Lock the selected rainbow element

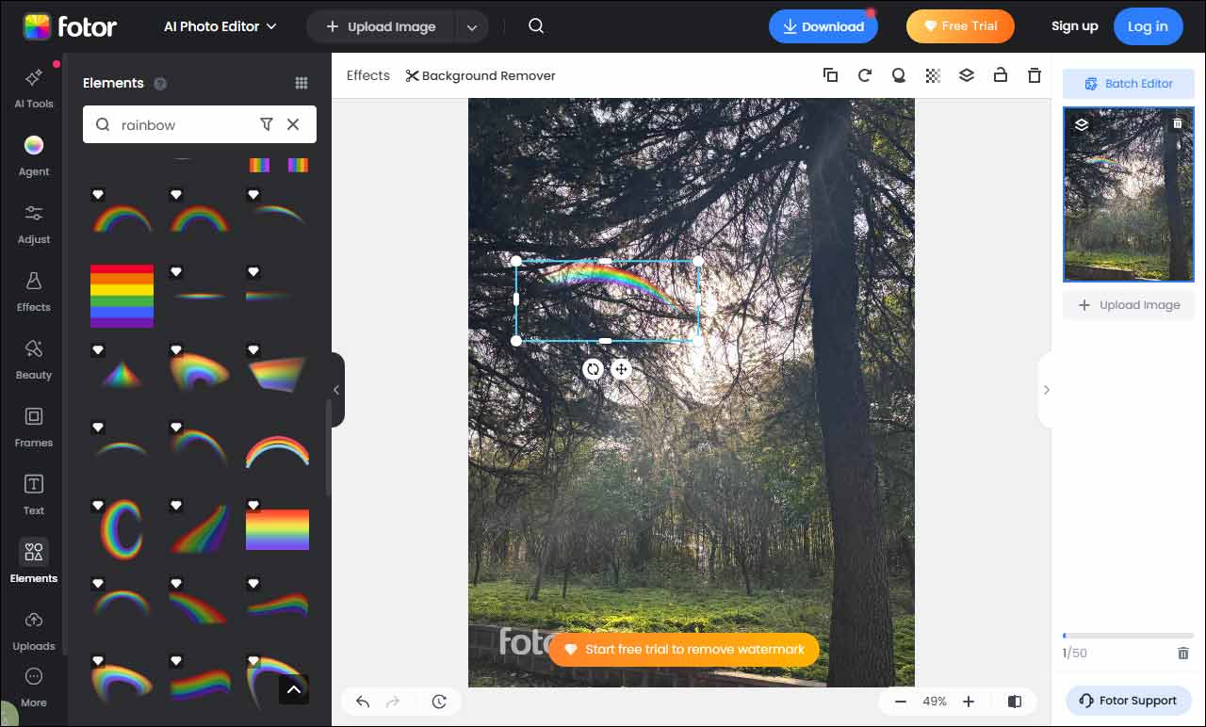pyautogui.click(x=1001, y=75)
